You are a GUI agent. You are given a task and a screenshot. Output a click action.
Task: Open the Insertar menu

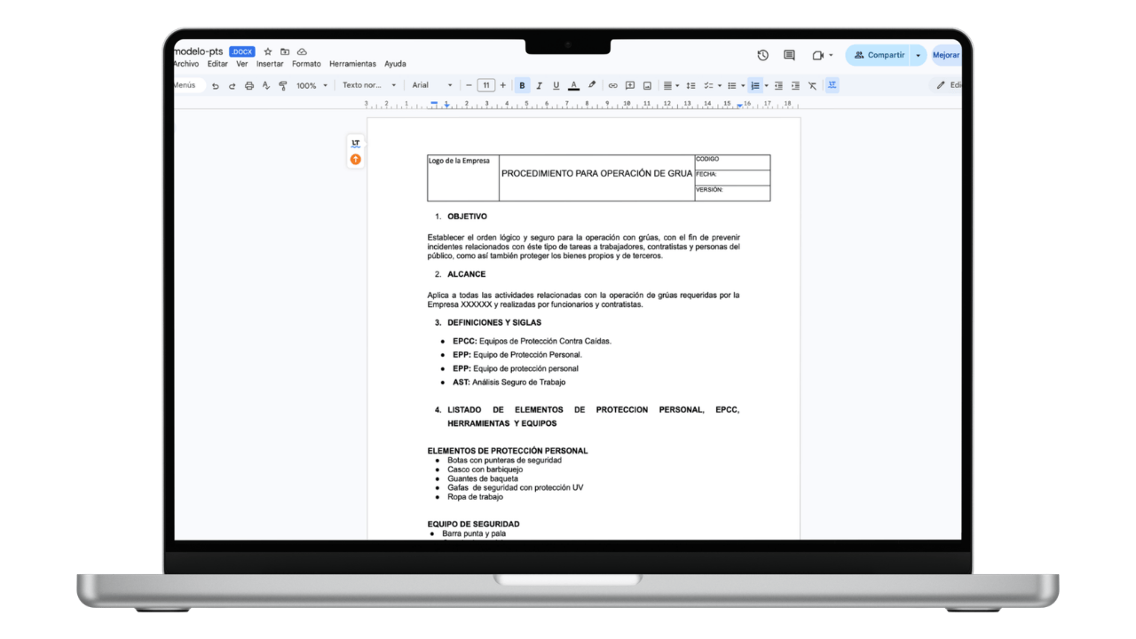point(269,64)
